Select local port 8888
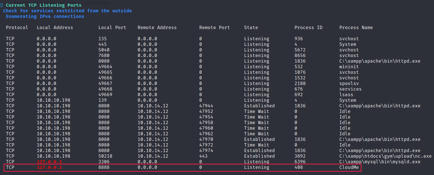The image size is (434, 175). 104,167
